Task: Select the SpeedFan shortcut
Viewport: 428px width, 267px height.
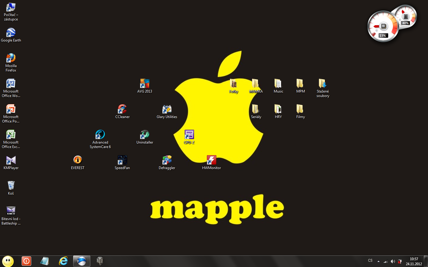Action: pos(122,163)
